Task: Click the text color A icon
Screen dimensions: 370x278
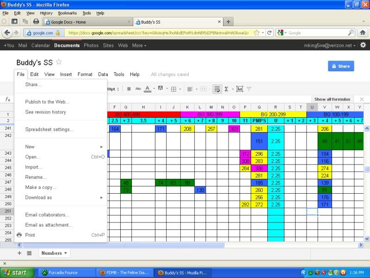Action: tap(148, 89)
